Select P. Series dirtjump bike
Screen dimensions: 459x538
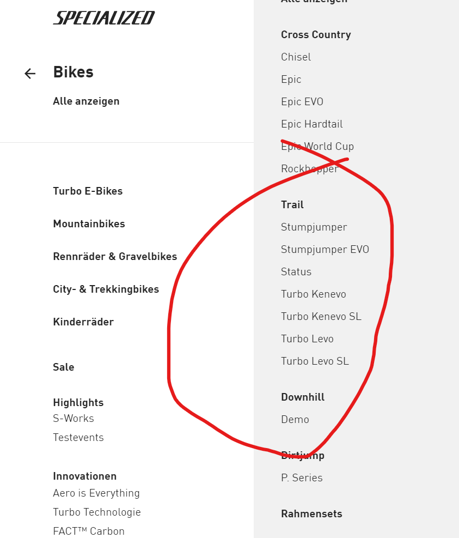pos(302,478)
